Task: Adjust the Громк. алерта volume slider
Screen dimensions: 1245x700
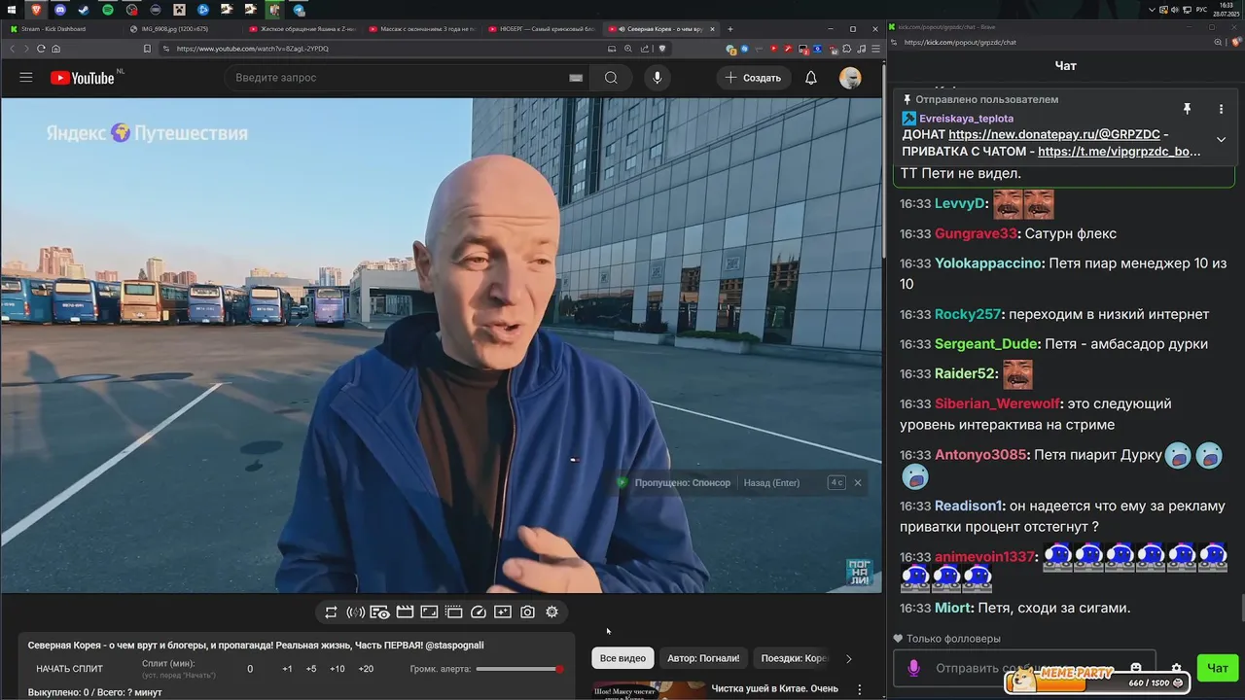Action: point(519,669)
